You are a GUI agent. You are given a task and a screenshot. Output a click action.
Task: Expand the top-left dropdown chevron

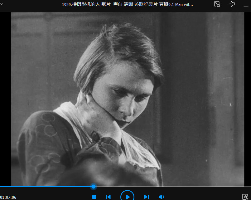(x=2, y=4)
